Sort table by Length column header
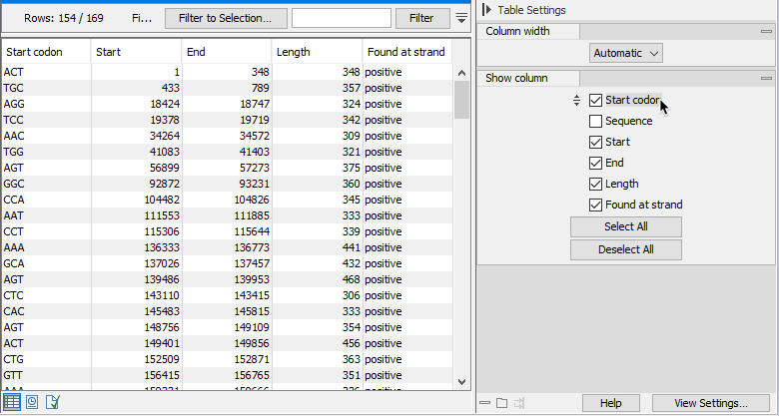Image resolution: width=779 pixels, height=416 pixels. 316,52
